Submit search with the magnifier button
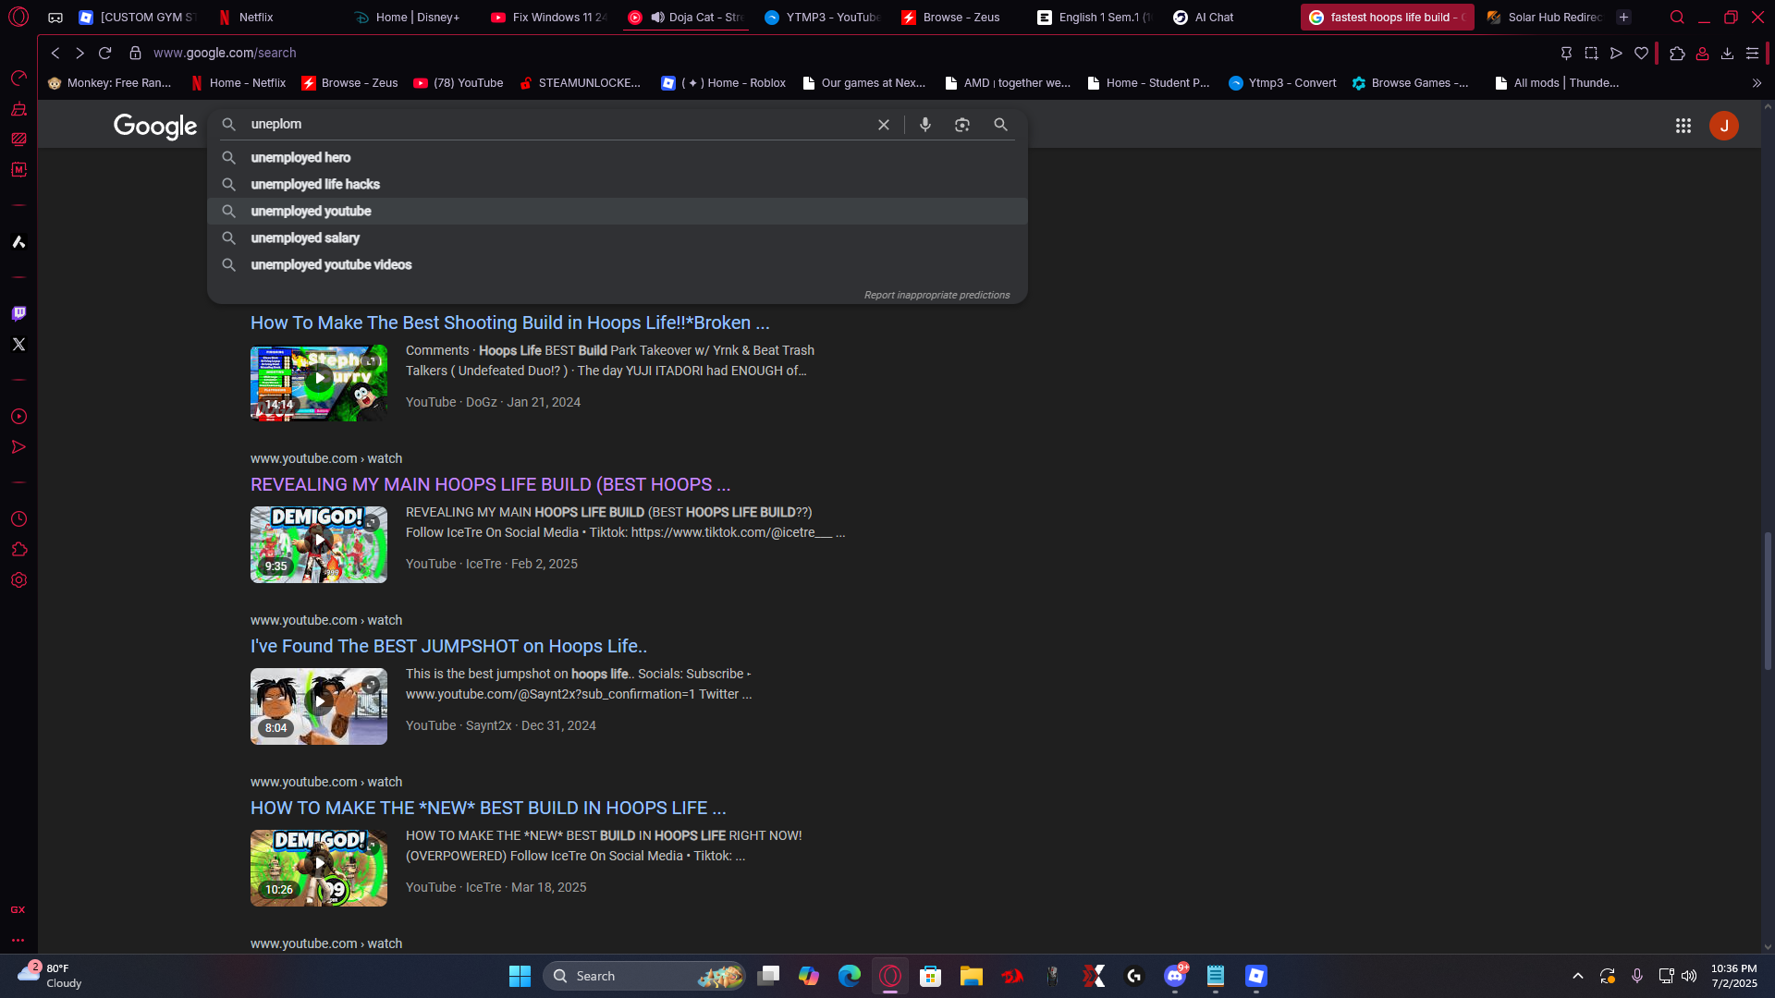 1000,125
